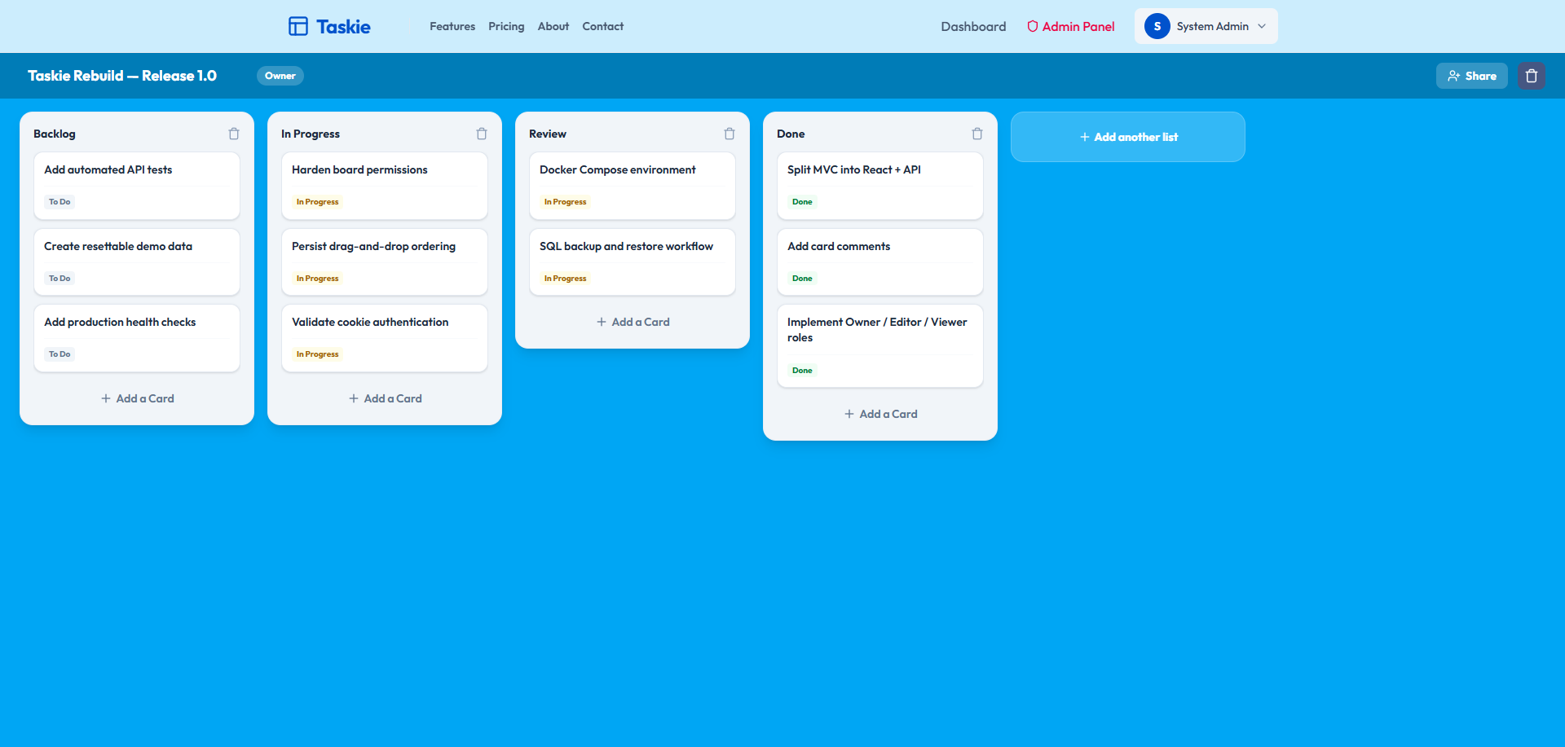Open the Validate cookie authentication card

pos(385,338)
